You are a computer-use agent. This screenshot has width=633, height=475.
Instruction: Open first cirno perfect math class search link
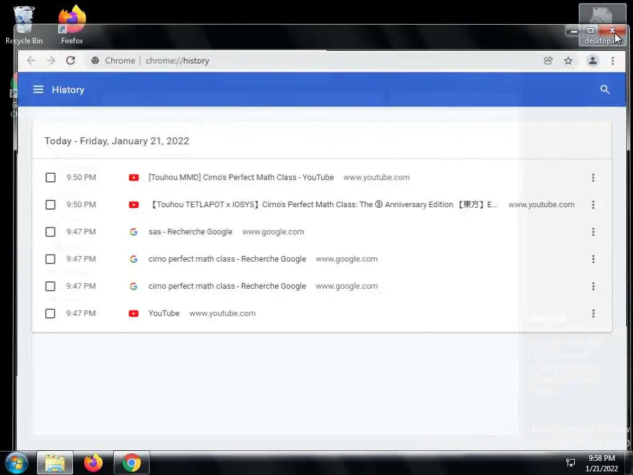pyautogui.click(x=227, y=259)
